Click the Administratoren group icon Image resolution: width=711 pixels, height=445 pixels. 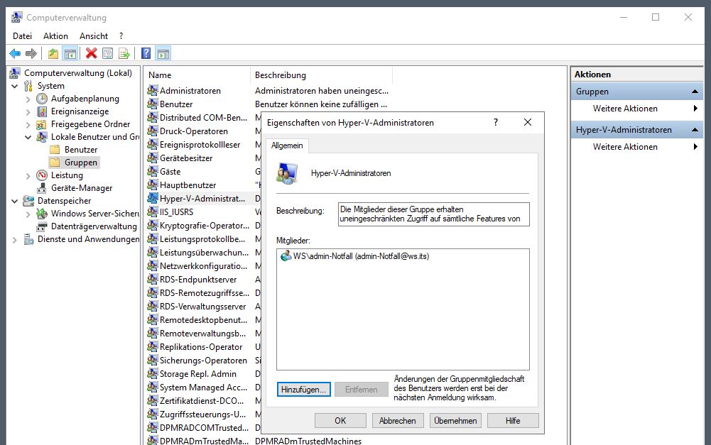(x=152, y=90)
